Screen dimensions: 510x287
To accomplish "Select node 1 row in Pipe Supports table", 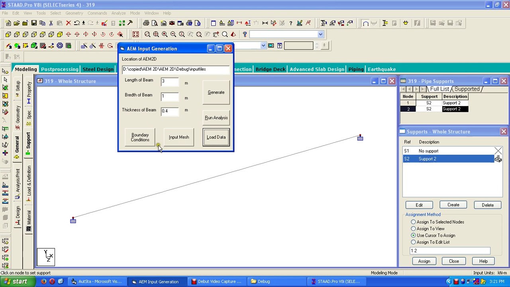I will click(x=434, y=103).
